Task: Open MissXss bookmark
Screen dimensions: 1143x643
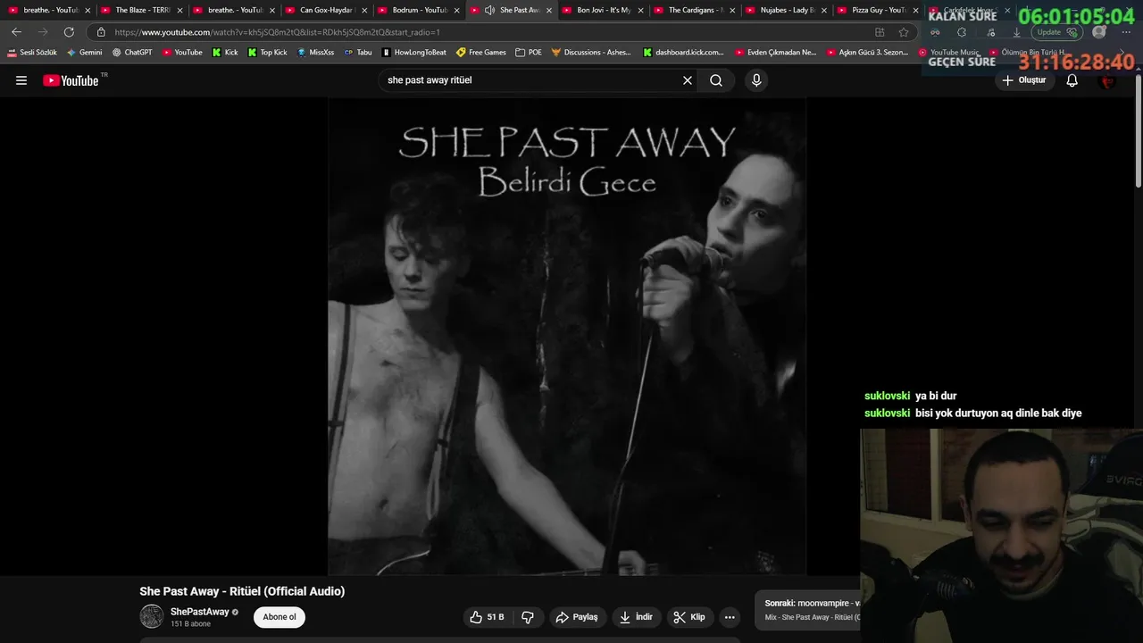Action: [x=315, y=53]
